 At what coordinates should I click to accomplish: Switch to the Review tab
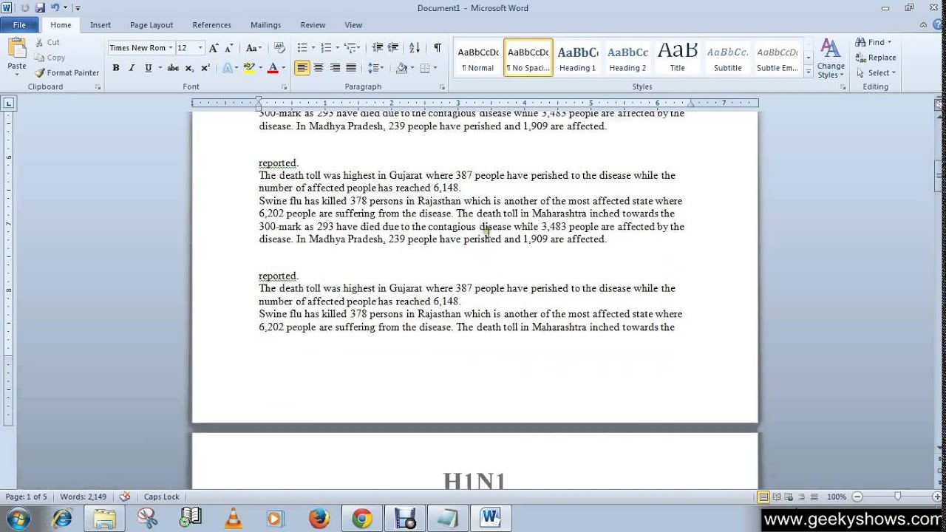[313, 25]
